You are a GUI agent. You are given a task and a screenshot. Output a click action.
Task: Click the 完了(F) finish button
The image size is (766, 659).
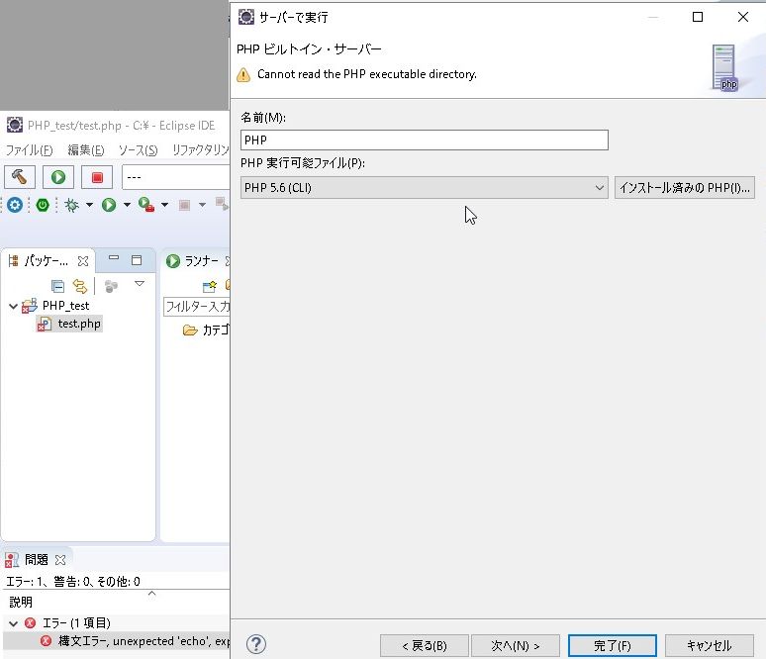[x=612, y=646]
